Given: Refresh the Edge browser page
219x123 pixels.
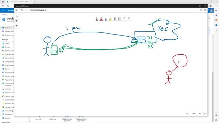Looking at the screenshot, I should (x=8, y=6).
